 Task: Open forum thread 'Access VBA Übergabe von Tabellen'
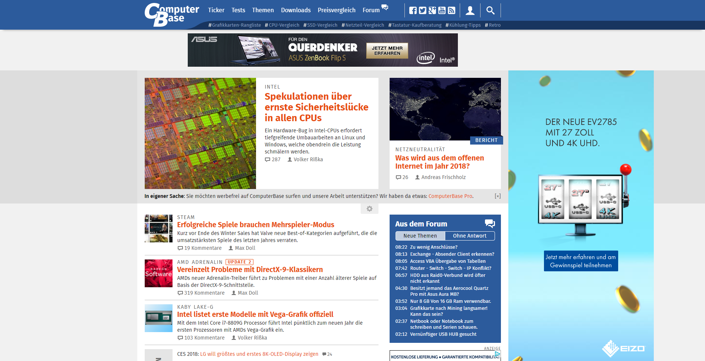(x=448, y=261)
